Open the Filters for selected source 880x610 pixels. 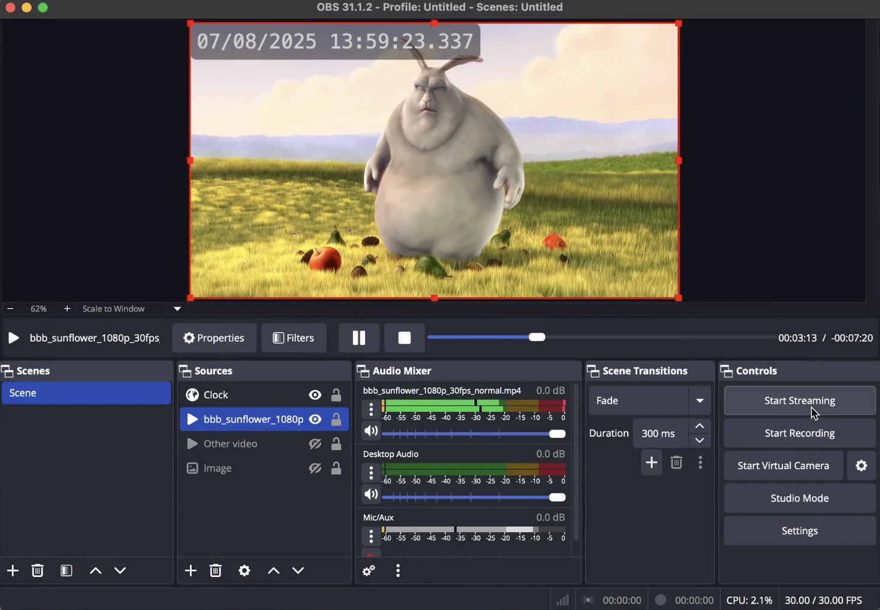(294, 338)
